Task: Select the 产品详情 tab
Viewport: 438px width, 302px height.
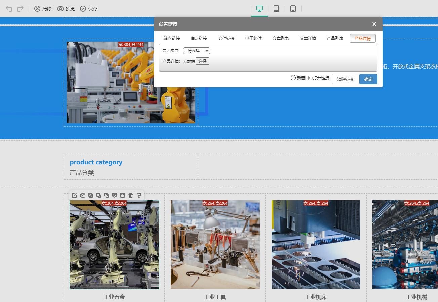Action: coord(363,38)
